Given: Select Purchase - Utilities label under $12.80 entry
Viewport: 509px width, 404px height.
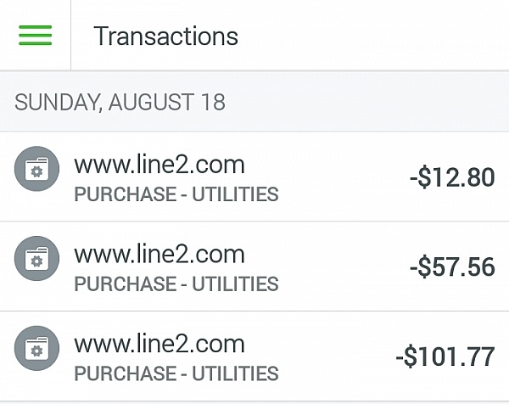Looking at the screenshot, I should 176,194.
